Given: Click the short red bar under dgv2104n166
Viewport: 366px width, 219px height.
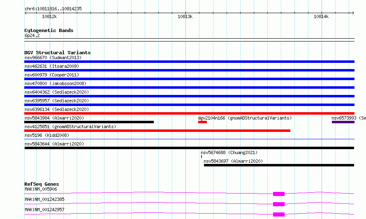Looking at the screenshot, I should tap(202, 122).
